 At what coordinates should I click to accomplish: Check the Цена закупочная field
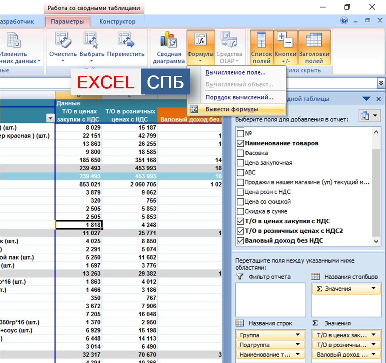[x=240, y=163]
